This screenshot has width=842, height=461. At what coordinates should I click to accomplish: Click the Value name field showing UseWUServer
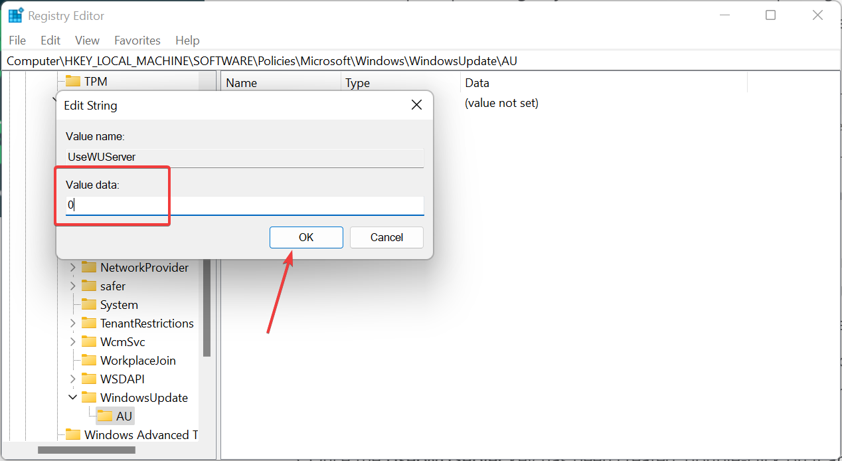click(244, 157)
